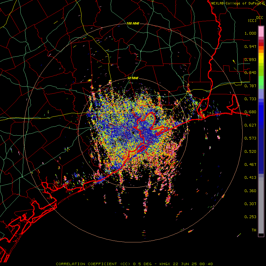Screen dimensions: 266x266
Task: Click the 0.253 scale value
Action: 250,217
